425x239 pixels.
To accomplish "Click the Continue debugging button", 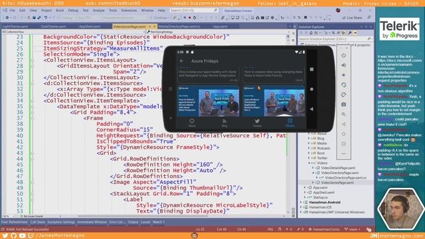I will (x=161, y=18).
